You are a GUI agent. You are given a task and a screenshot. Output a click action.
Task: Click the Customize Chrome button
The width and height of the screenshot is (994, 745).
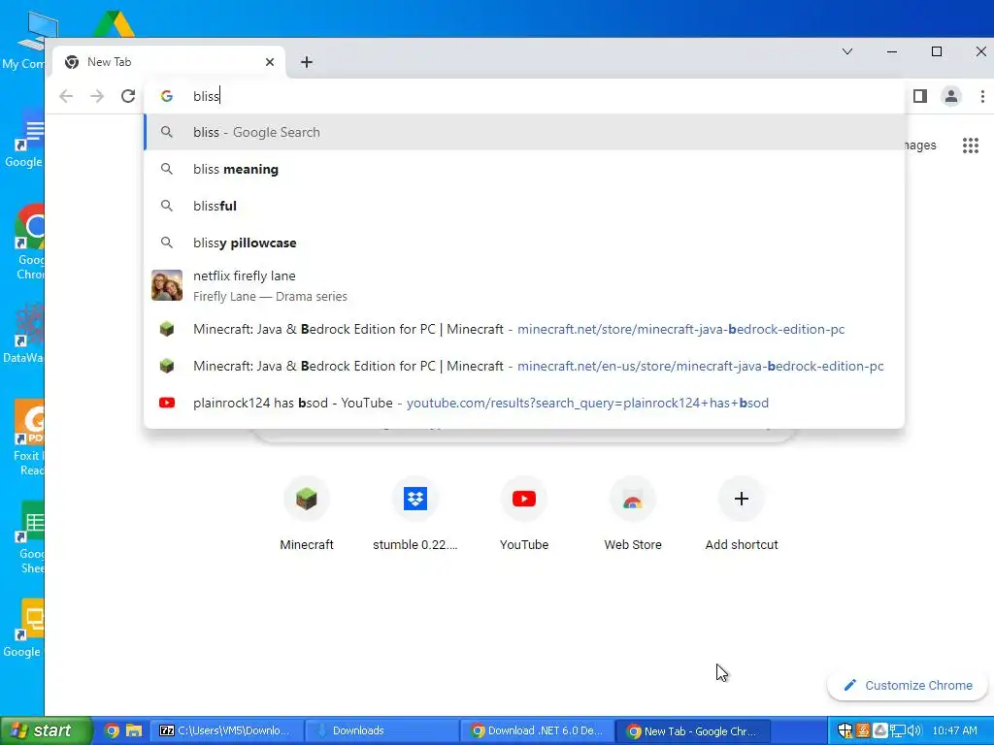pyautogui.click(x=908, y=685)
